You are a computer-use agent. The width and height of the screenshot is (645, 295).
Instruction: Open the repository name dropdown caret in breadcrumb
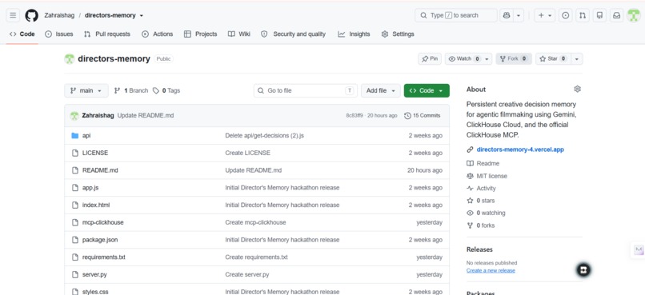(x=142, y=16)
